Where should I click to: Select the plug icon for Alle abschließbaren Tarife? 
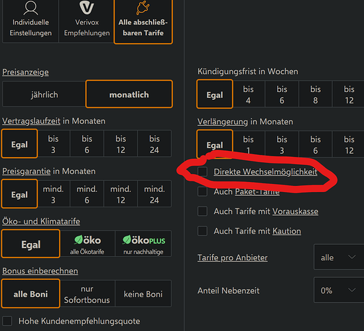[x=143, y=7]
